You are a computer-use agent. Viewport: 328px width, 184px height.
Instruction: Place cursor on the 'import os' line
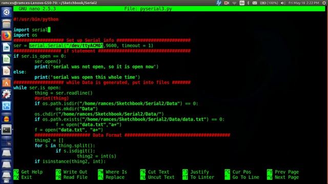point(25,35)
